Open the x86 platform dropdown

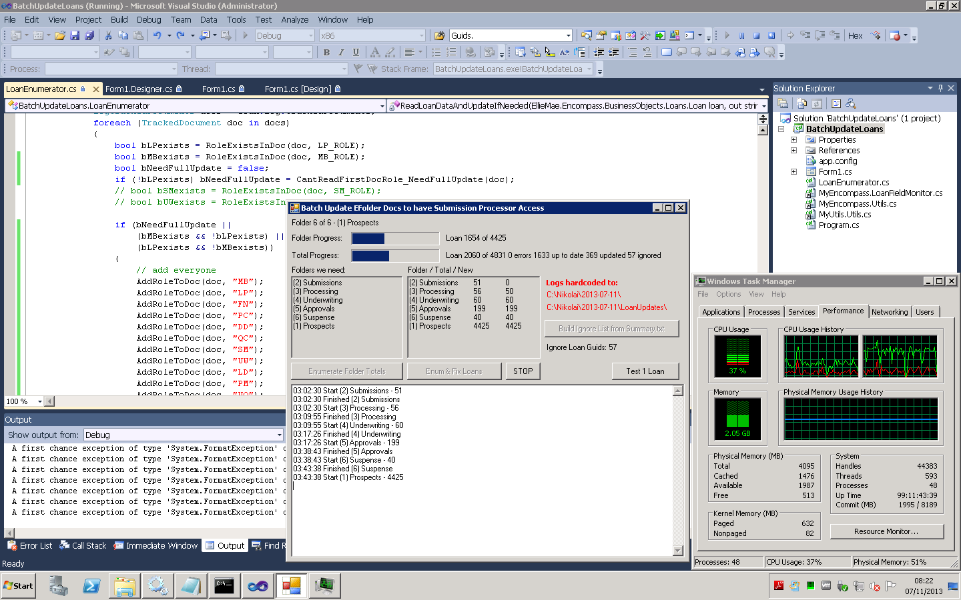pos(422,35)
